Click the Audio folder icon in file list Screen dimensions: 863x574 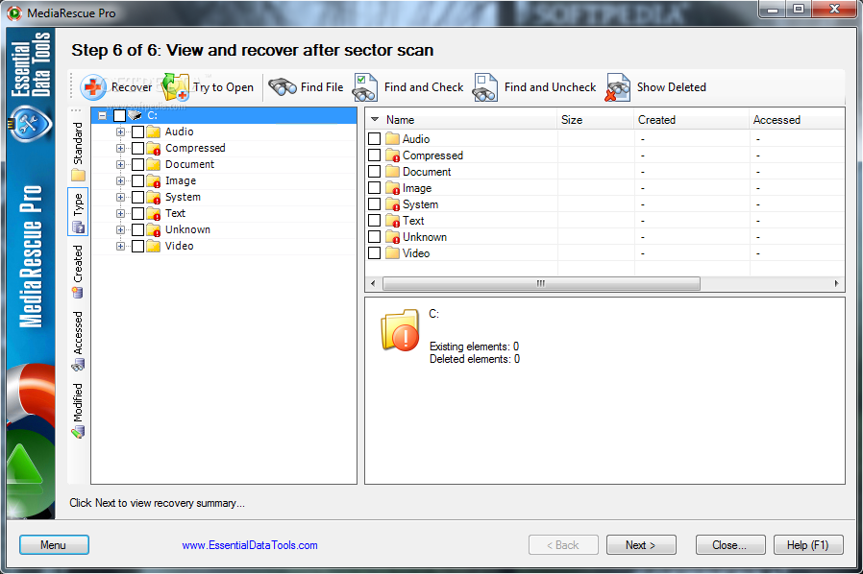[x=392, y=138]
